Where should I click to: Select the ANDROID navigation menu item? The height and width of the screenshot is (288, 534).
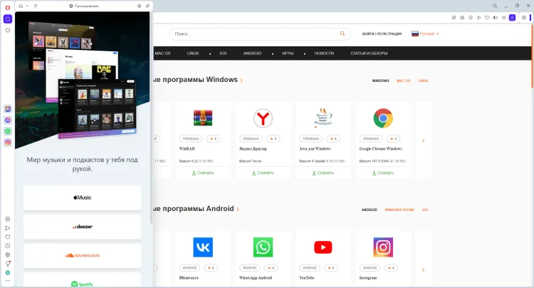point(252,53)
